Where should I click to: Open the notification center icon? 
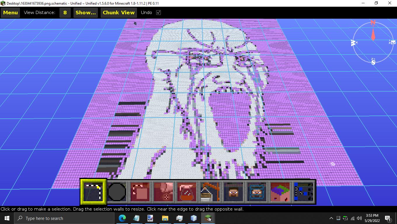tap(388, 218)
